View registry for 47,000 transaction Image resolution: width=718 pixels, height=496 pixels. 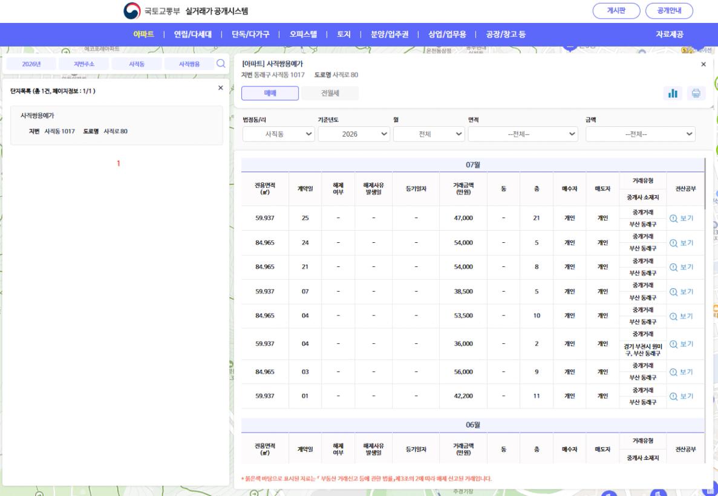[681, 219]
